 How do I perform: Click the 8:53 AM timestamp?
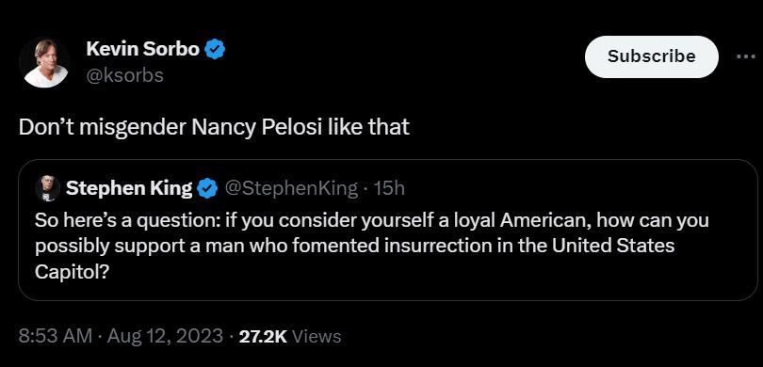(x=55, y=336)
